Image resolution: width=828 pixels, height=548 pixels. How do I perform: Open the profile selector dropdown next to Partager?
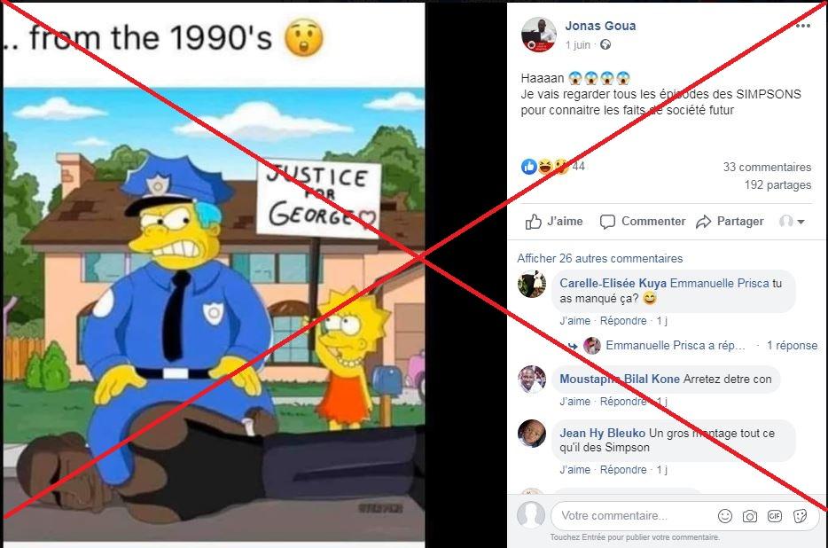pos(792,222)
